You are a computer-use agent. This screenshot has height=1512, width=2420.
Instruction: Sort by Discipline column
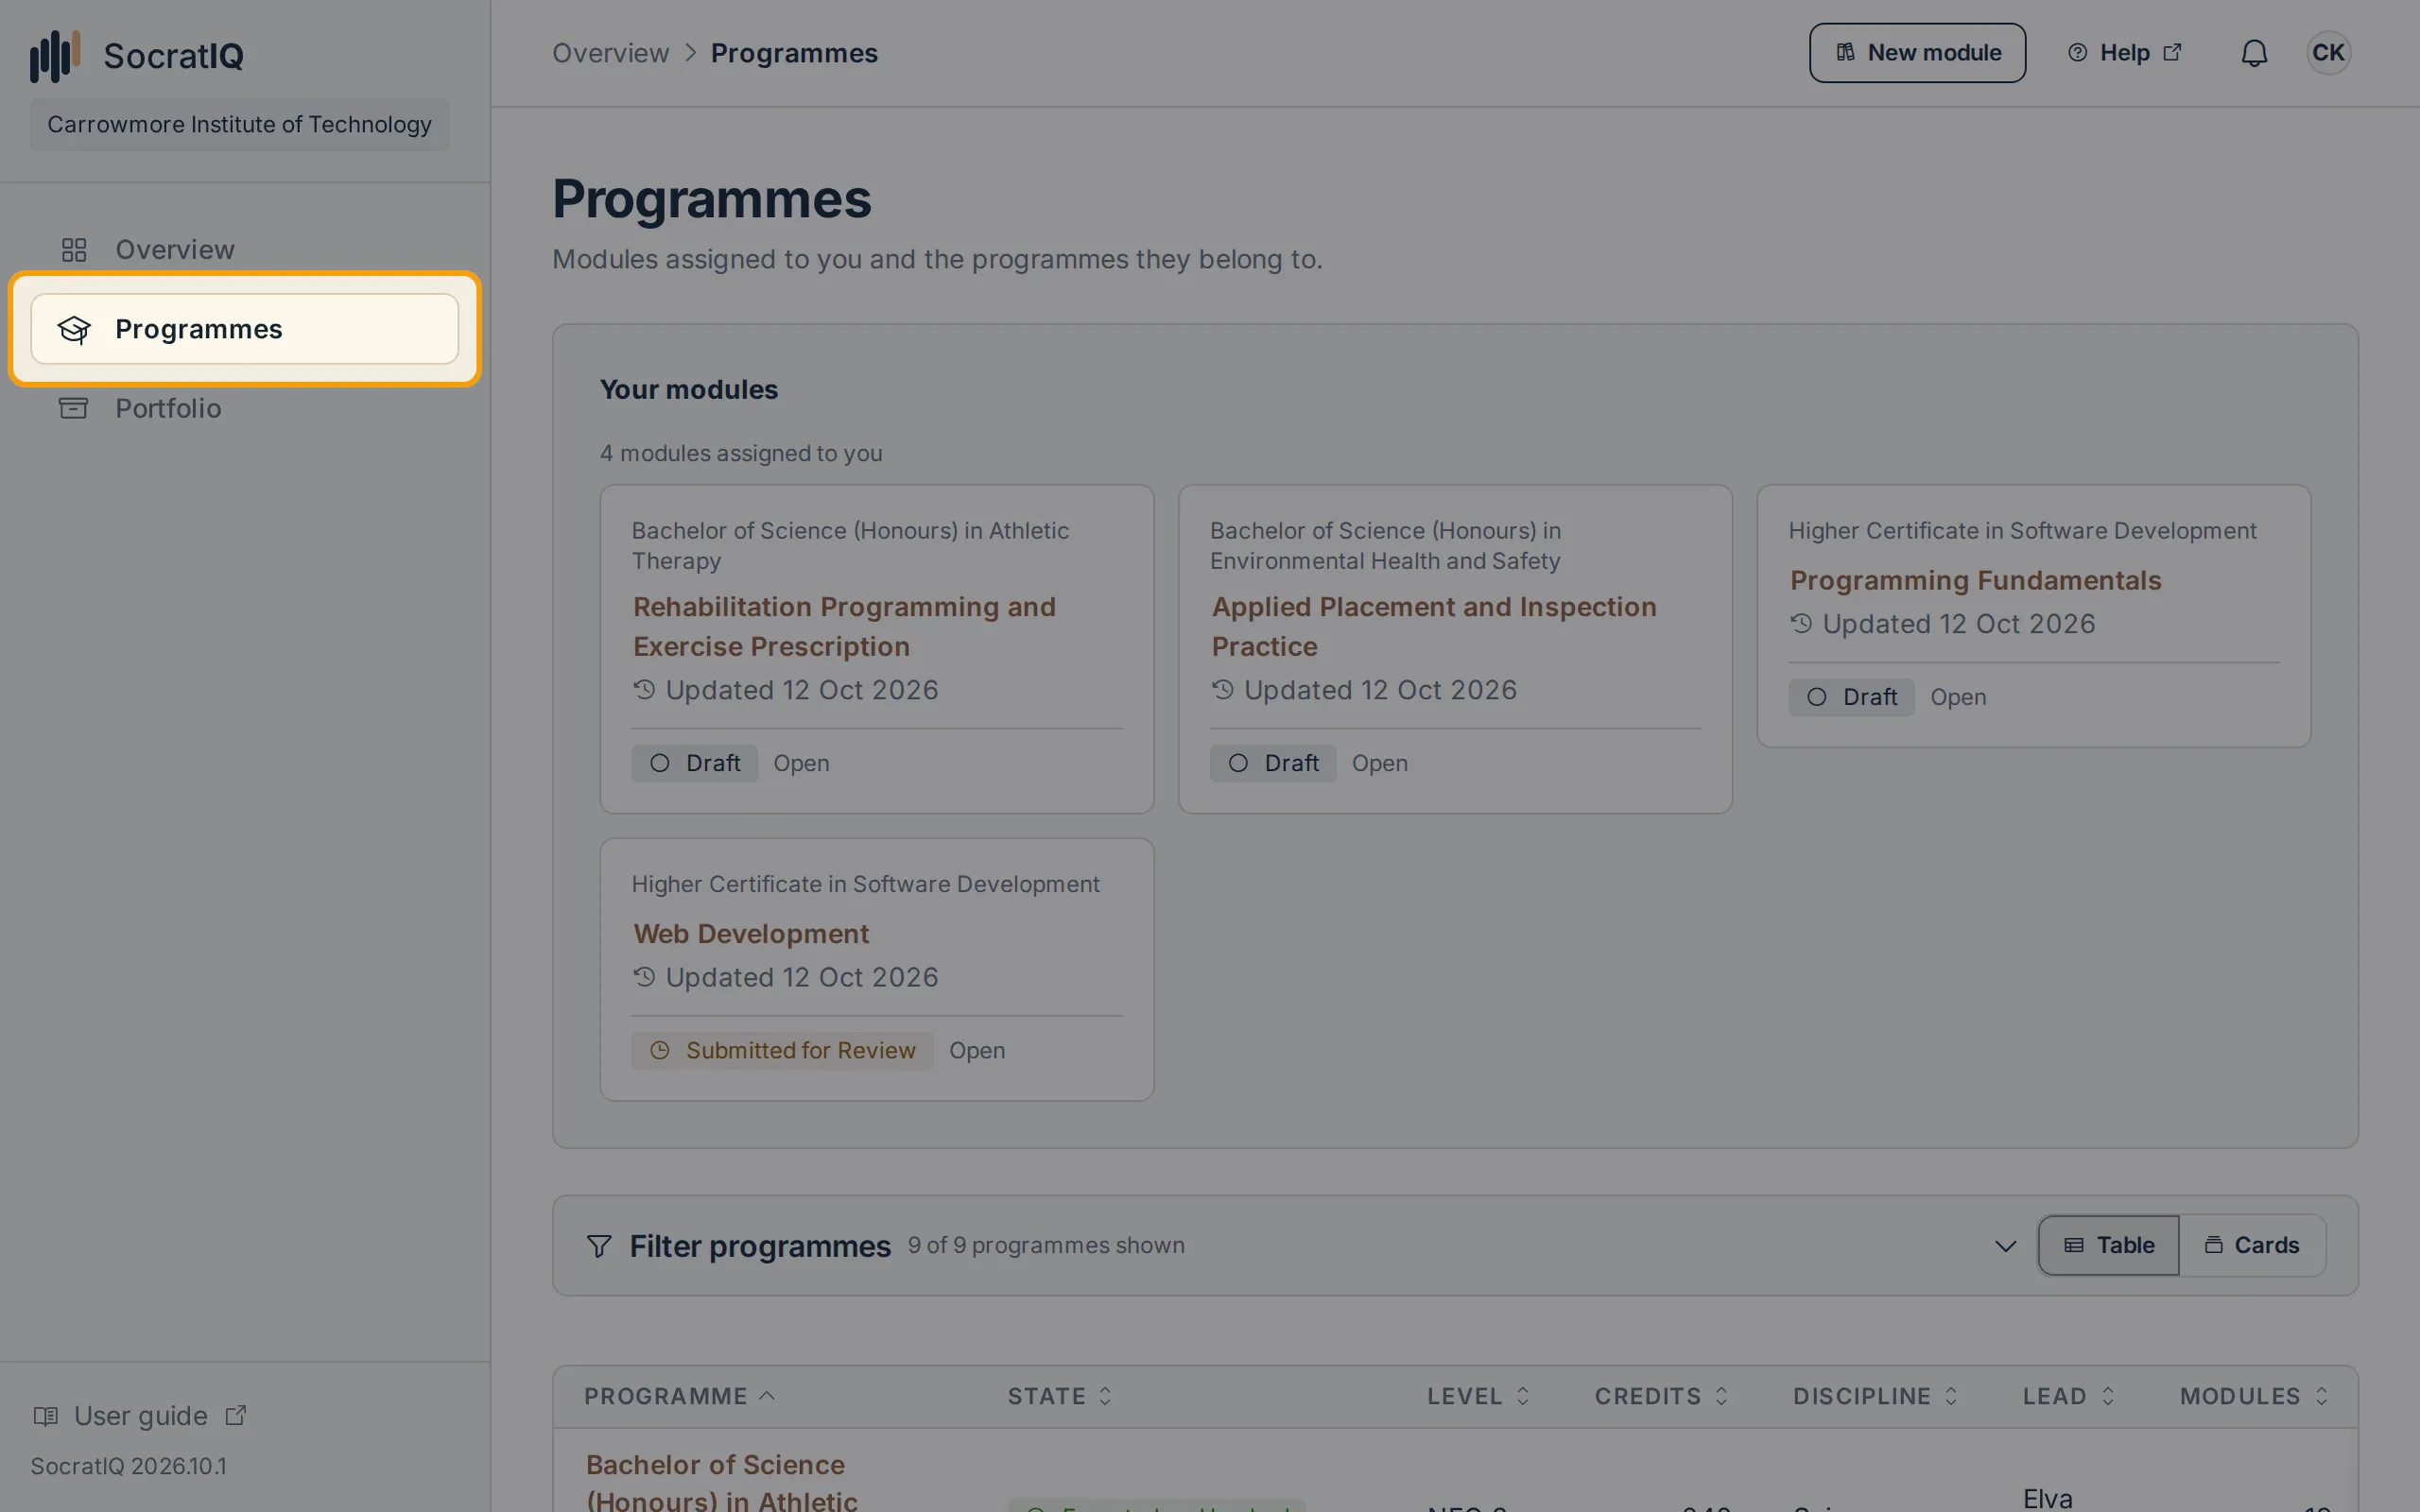(x=1875, y=1396)
